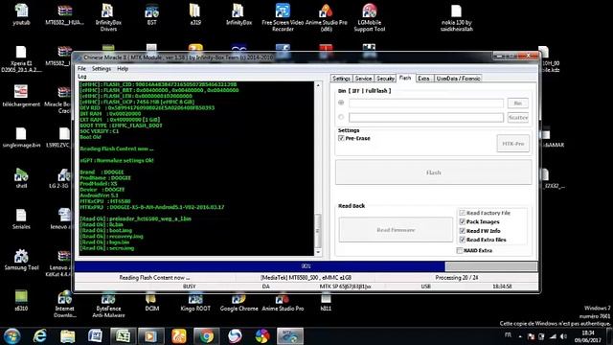Click the BUSY status bar entry
This screenshot has height=345, width=613.
point(190,287)
